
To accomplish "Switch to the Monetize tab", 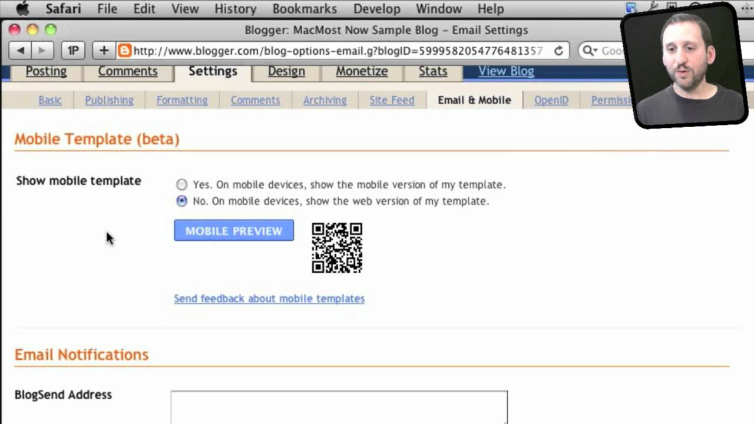I will tap(362, 71).
